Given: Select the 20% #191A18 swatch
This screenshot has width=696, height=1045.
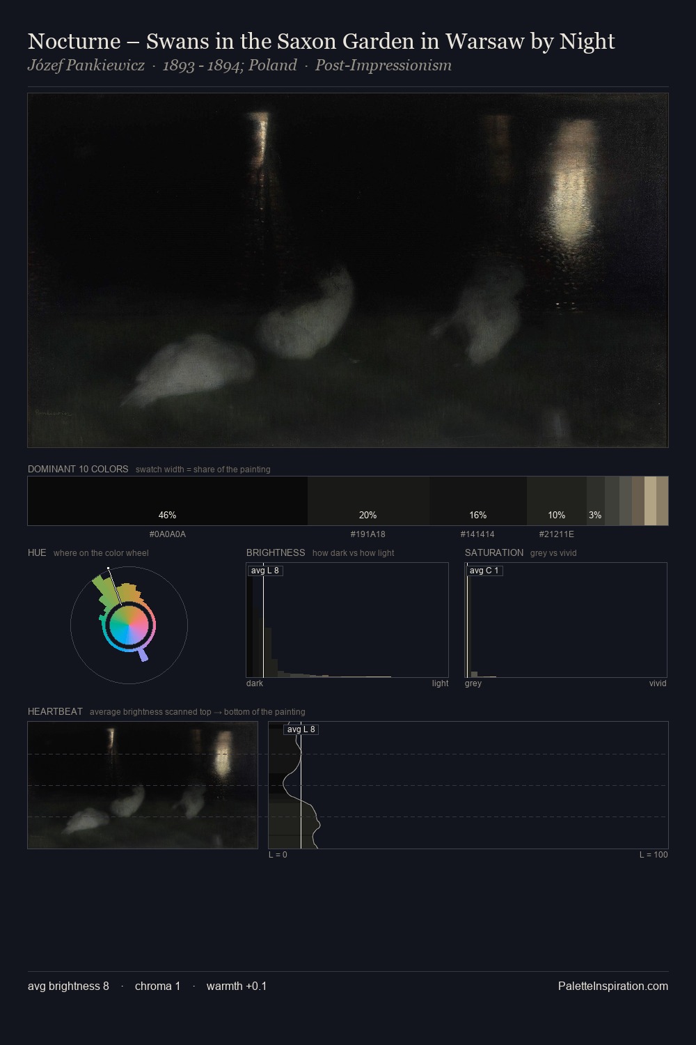Looking at the screenshot, I should click(369, 501).
